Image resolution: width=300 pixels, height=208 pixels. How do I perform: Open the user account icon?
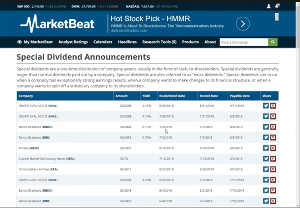(x=269, y=6)
